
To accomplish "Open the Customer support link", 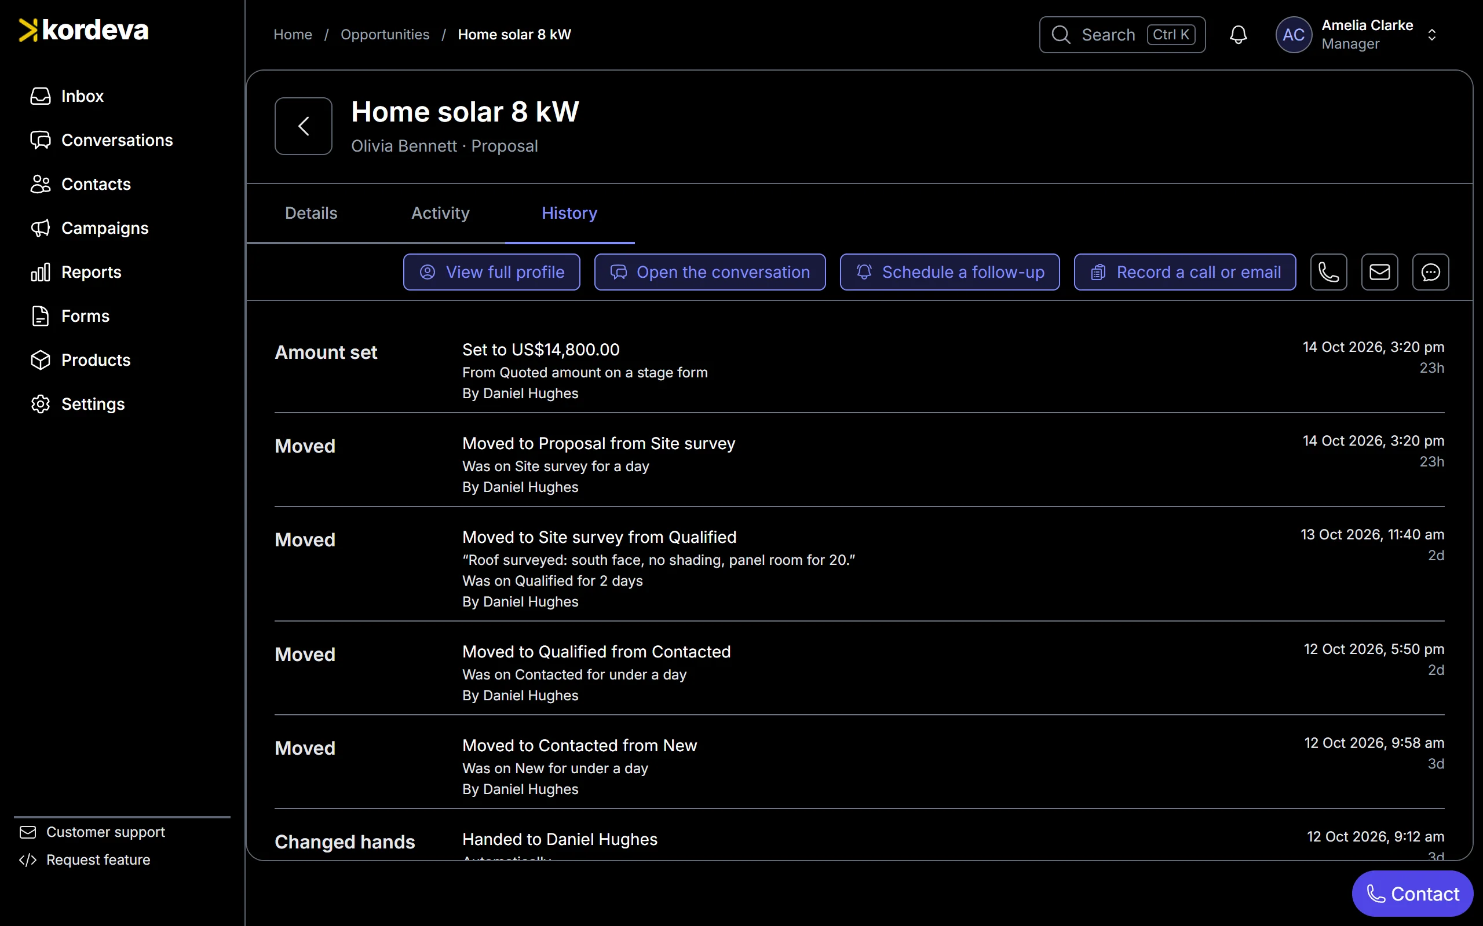I will pos(93,832).
